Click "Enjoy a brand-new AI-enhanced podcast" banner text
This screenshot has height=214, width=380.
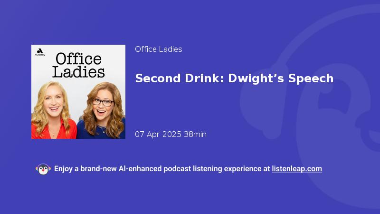[x=123, y=169]
